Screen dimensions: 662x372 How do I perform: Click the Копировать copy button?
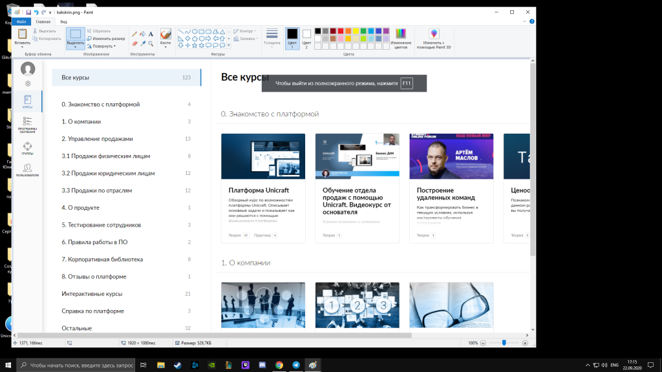(47, 39)
